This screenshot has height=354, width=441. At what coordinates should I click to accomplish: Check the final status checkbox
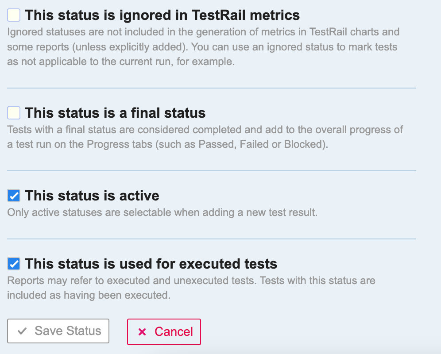point(14,113)
